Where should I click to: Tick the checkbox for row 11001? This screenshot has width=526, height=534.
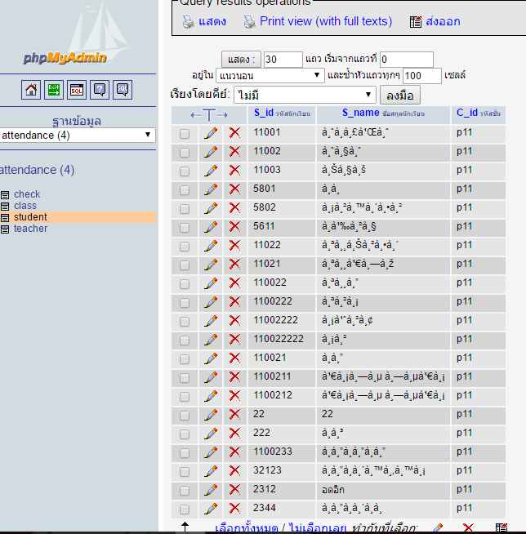185,134
